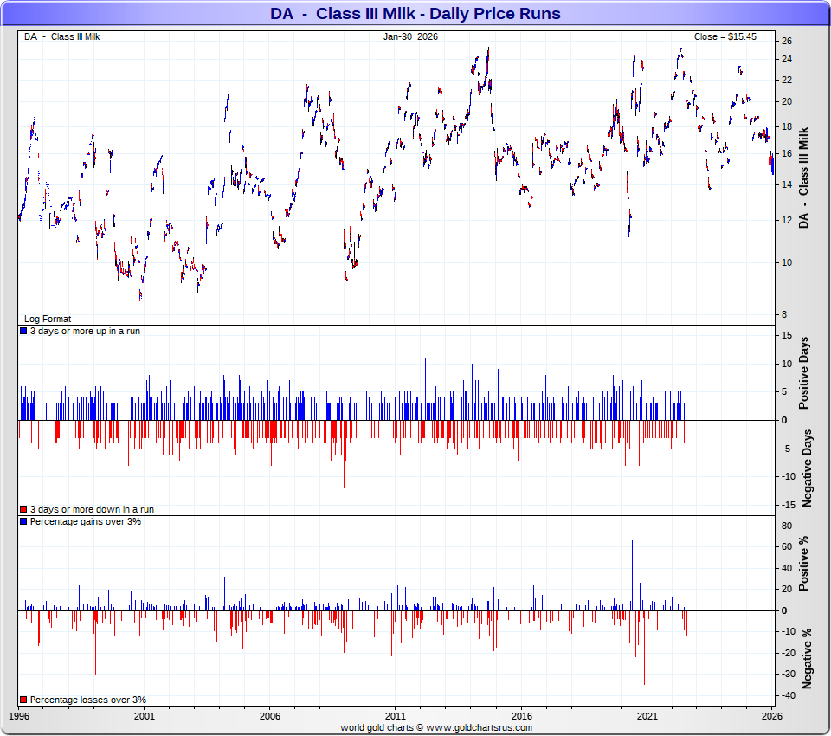The image size is (831, 736).
Task: Click the blue square beside '3 days or more up in a run'
Action: (x=23, y=331)
